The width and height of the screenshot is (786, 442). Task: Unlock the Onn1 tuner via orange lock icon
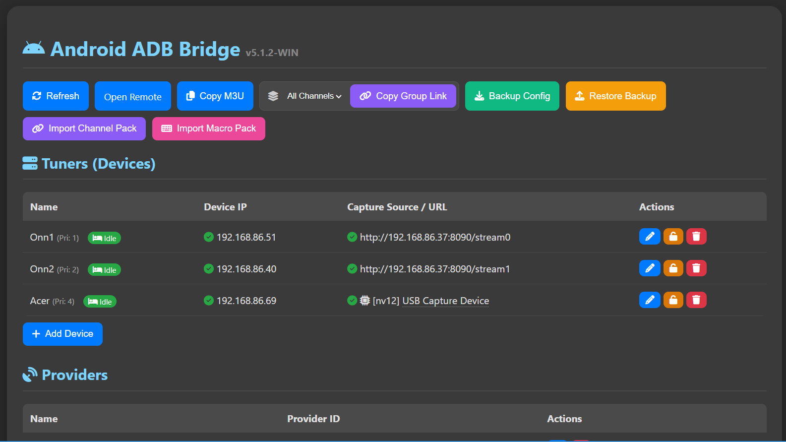(x=673, y=237)
